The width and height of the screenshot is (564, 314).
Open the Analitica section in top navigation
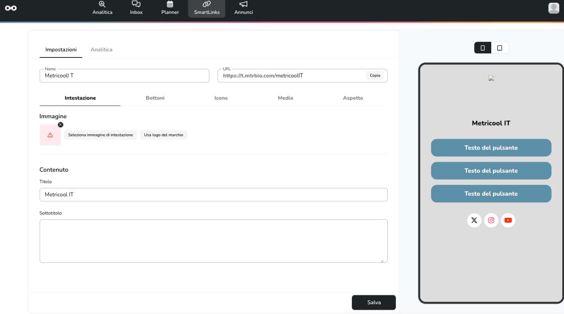tap(102, 8)
